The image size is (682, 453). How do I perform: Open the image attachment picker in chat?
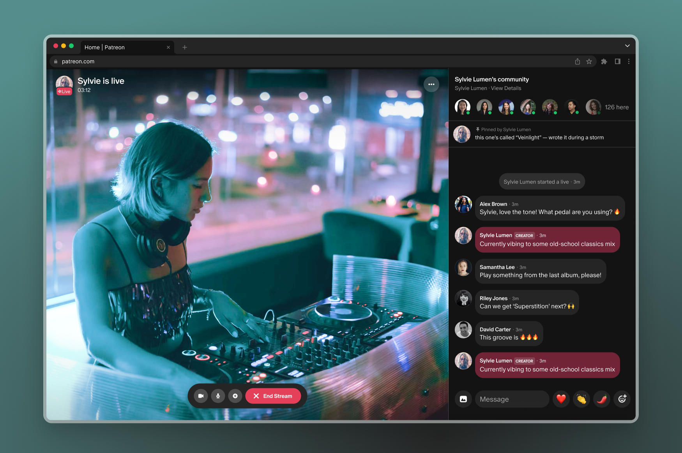point(463,399)
